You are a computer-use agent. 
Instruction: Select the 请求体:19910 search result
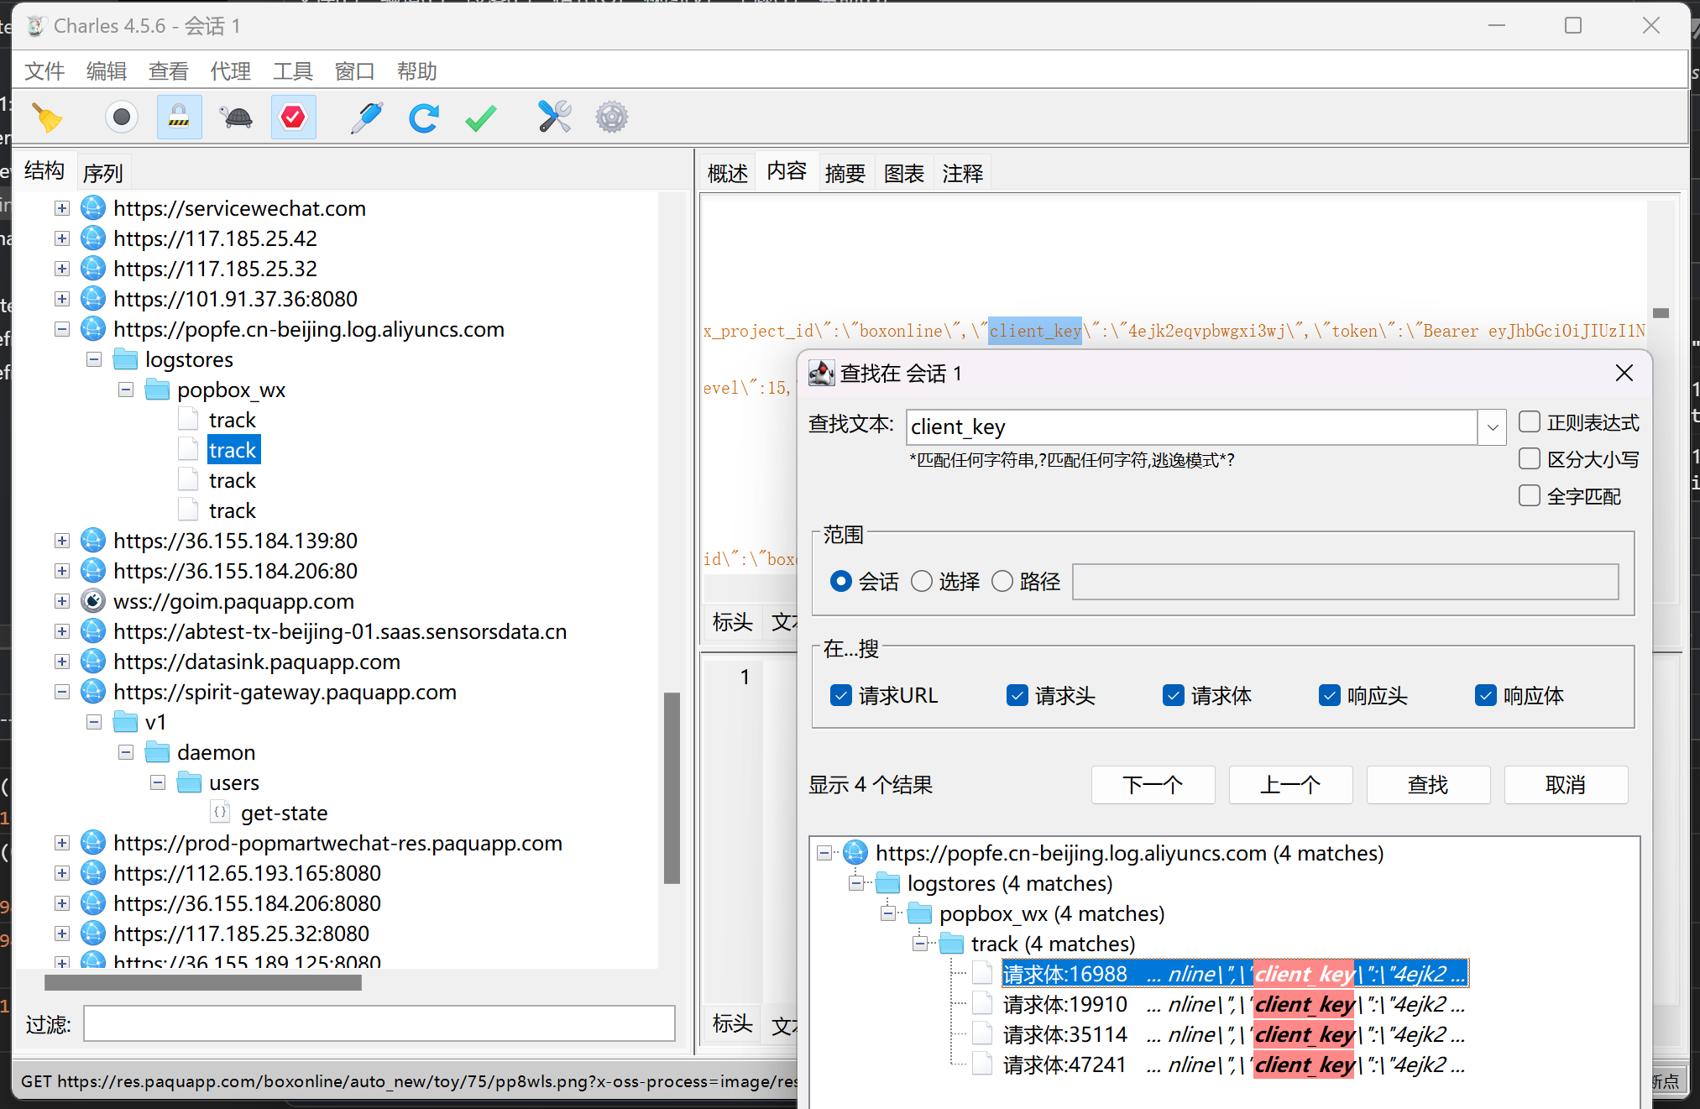tap(1234, 1004)
